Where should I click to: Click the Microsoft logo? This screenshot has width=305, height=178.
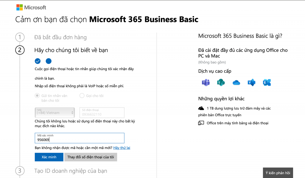pos(31,7)
